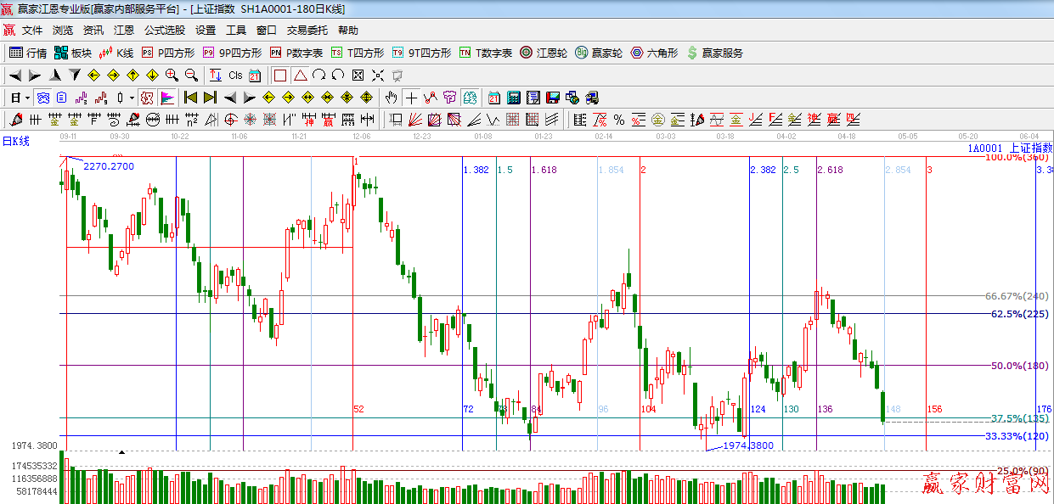The image size is (1054, 504).
Task: Select the rectangle drawing tool
Action: 280,76
